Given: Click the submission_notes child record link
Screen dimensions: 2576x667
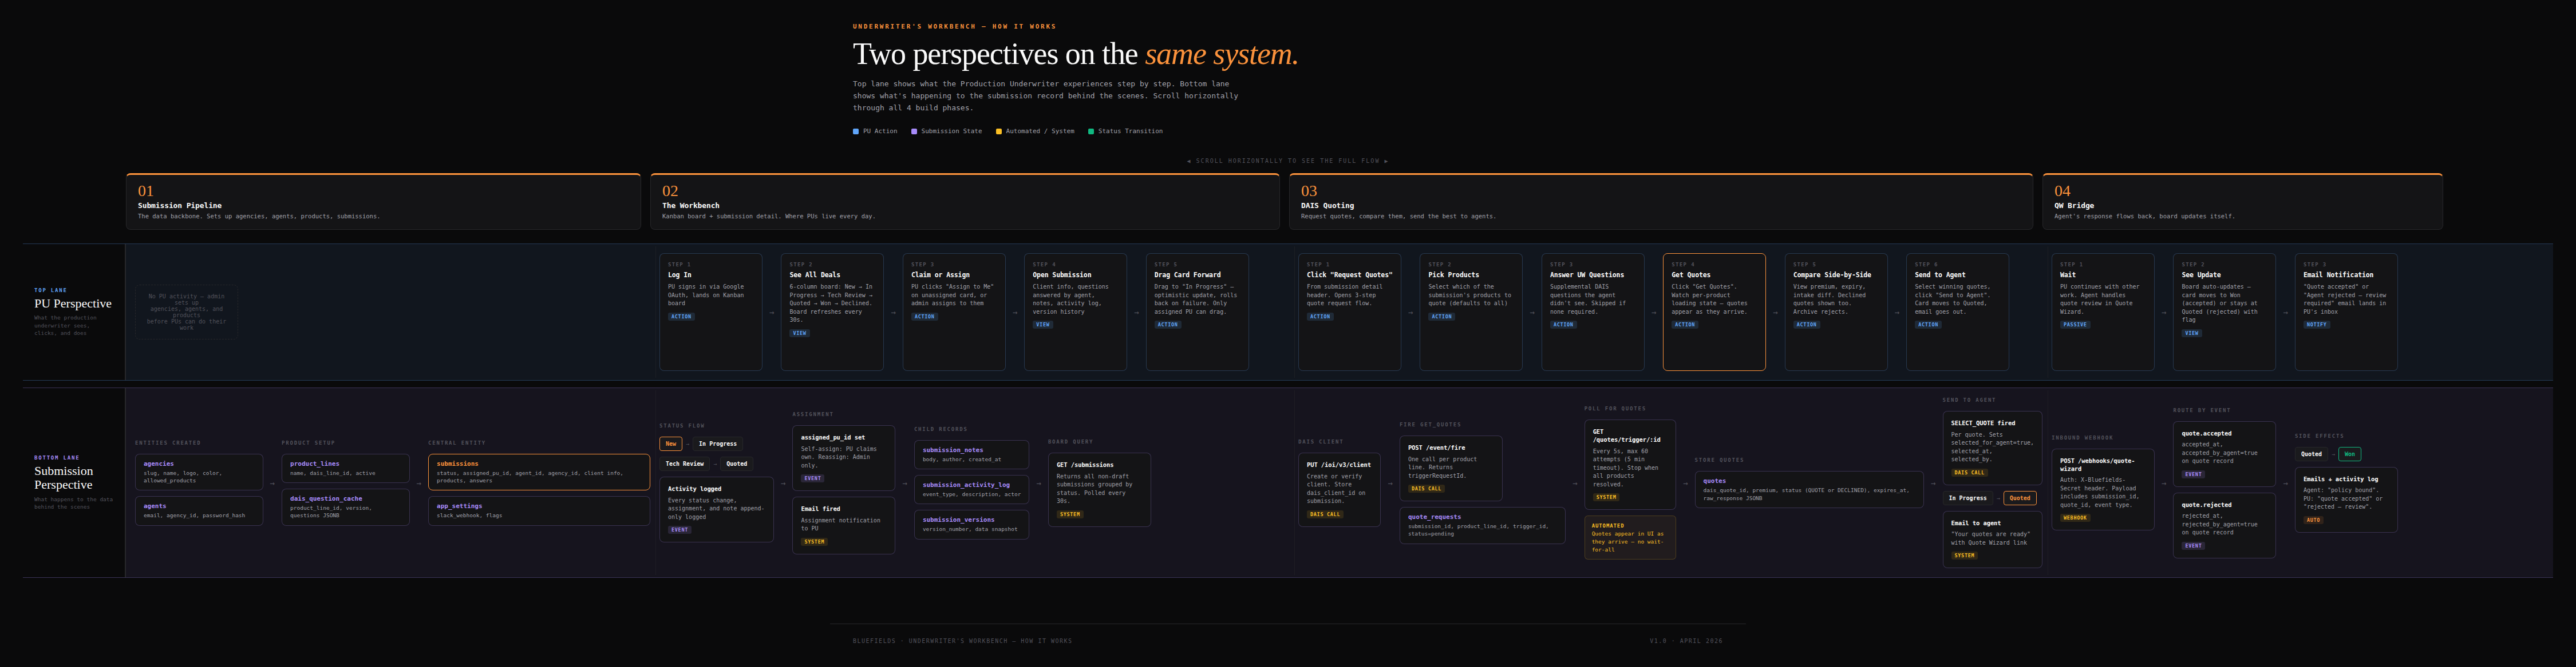Looking at the screenshot, I should coord(952,450).
